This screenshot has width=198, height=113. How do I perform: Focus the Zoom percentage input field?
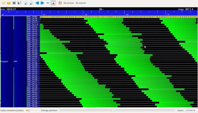[x=191, y=110]
